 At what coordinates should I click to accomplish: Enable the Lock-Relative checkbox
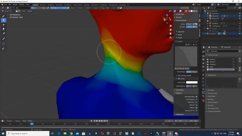(x=196, y=99)
